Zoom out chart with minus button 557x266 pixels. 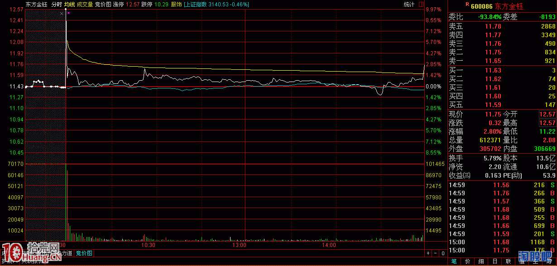coord(436,253)
